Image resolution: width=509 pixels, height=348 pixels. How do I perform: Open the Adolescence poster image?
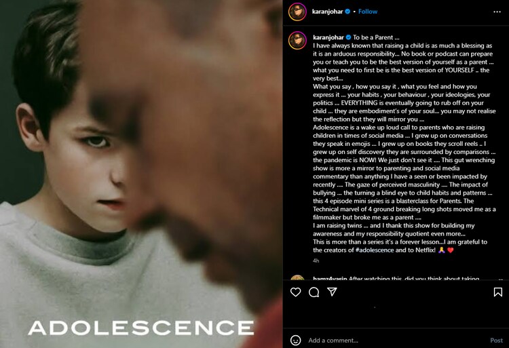pyautogui.click(x=141, y=174)
